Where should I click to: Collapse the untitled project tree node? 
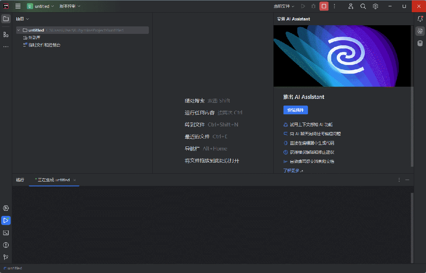click(x=19, y=30)
